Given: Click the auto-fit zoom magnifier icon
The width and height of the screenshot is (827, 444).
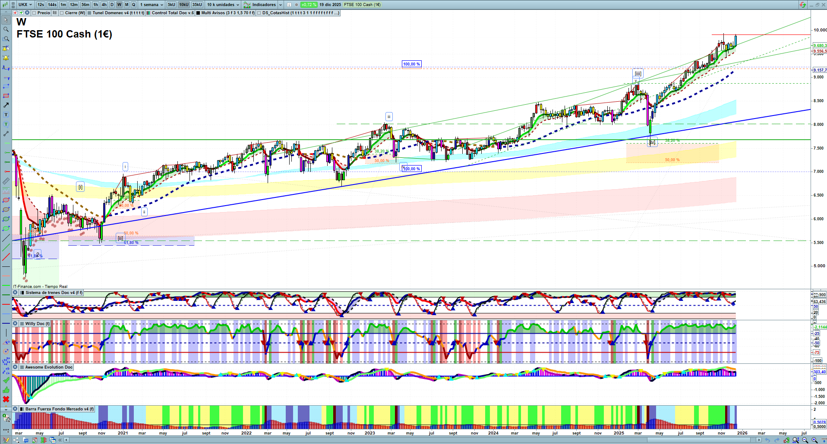Looking at the screenshot, I should (796, 440).
